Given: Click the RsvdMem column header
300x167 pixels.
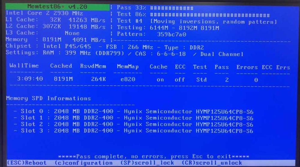Looking at the screenshot, I should [x=93, y=66].
